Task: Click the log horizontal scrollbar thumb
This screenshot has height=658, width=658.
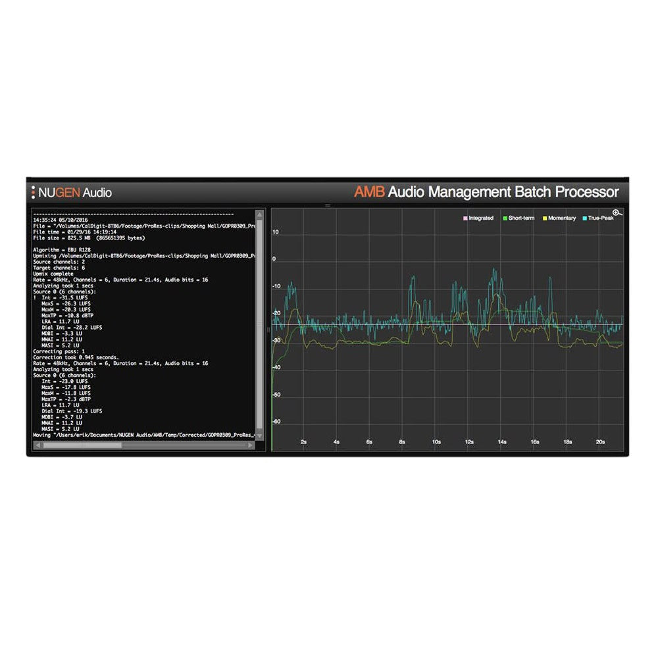Action: coord(82,445)
